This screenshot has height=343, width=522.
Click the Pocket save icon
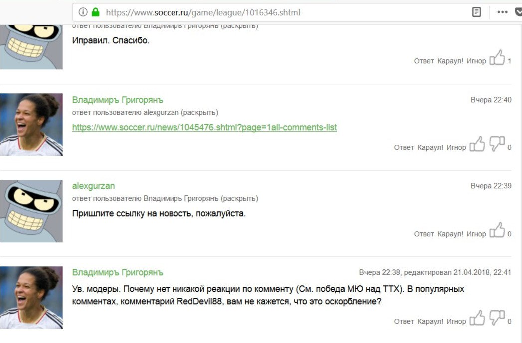pos(519,12)
